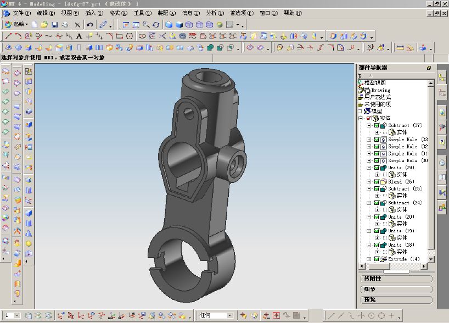Open the 帮助 Help menu

(293, 13)
